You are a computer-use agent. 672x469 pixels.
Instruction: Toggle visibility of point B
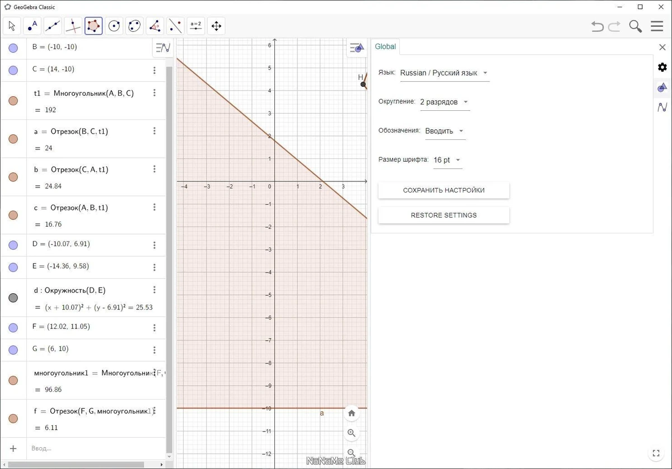pos(13,48)
